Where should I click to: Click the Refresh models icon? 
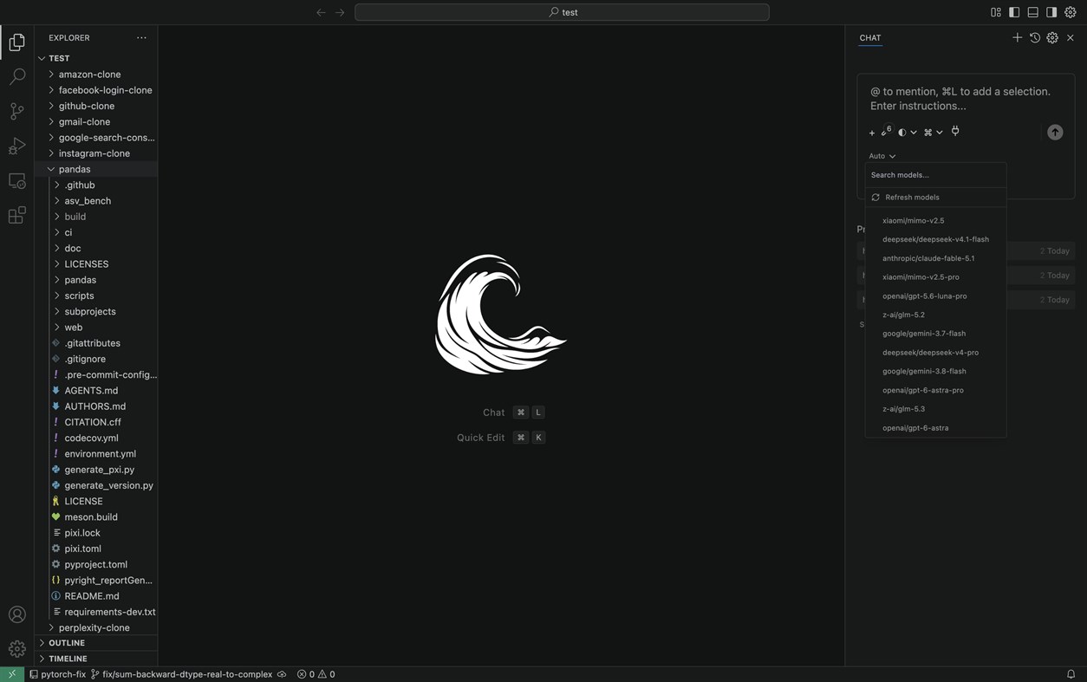coord(875,198)
